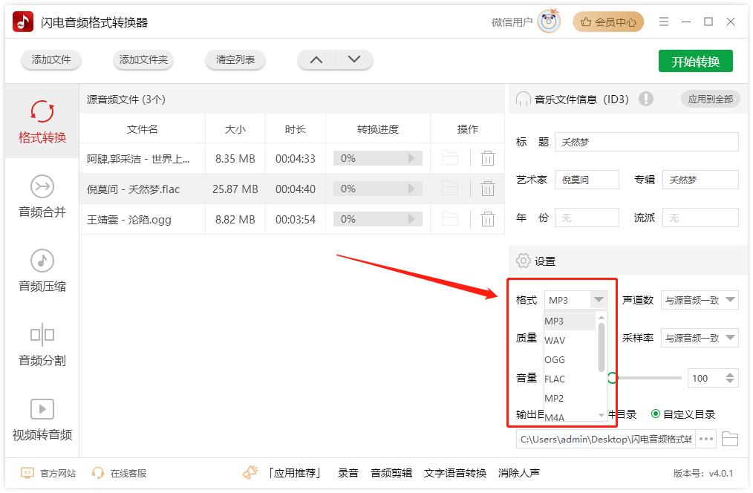Open 音频剪辑 from the bottom bar
Viewport: 753px width, 493px height.
(390, 472)
